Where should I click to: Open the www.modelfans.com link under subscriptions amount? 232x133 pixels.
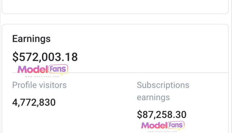point(162,132)
